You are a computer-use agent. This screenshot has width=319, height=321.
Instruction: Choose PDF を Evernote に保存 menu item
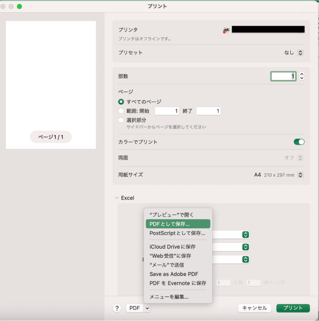[x=178, y=283]
